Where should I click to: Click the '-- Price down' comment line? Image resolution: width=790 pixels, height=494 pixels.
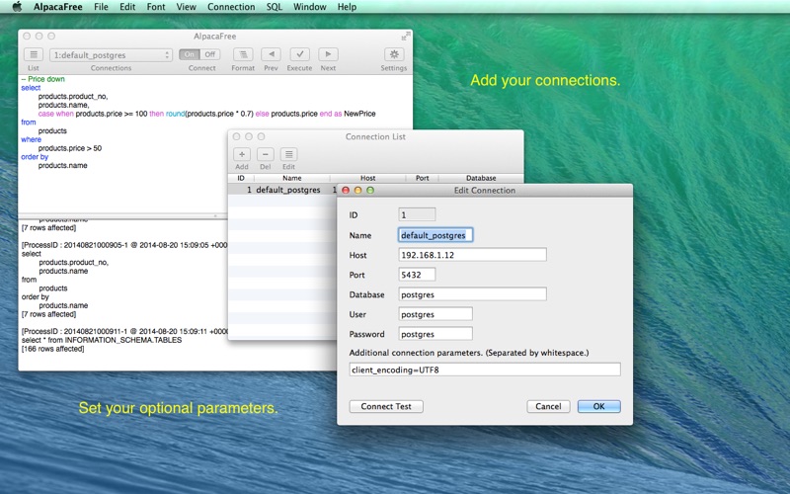pyautogui.click(x=42, y=79)
